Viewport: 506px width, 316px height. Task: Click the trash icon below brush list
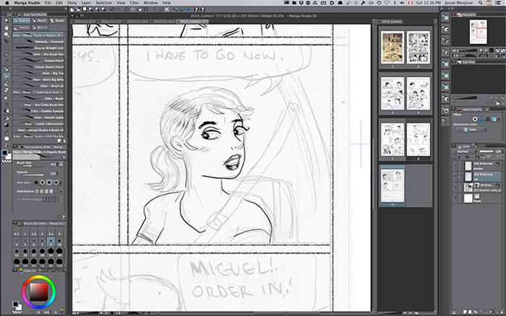(64, 141)
